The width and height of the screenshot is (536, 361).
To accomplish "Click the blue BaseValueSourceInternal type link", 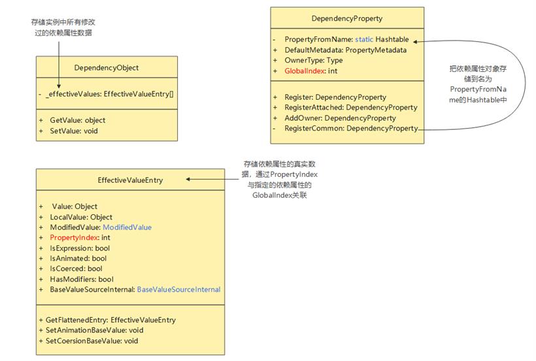I will [x=179, y=290].
